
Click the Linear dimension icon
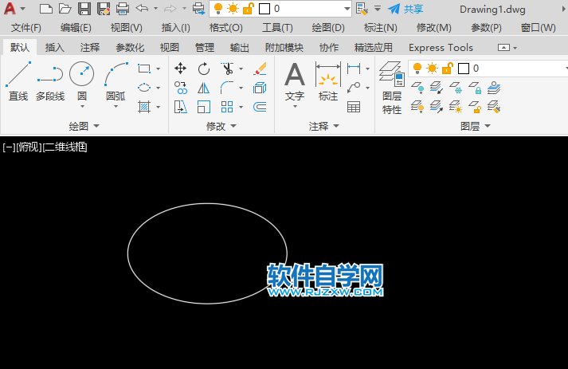point(354,69)
